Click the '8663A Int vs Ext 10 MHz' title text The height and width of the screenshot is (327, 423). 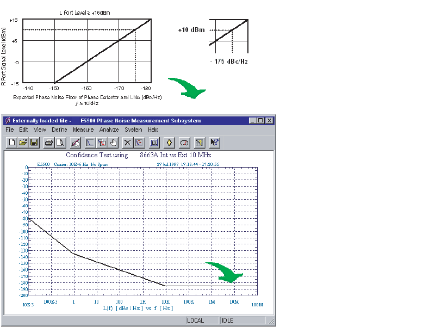click(176, 155)
